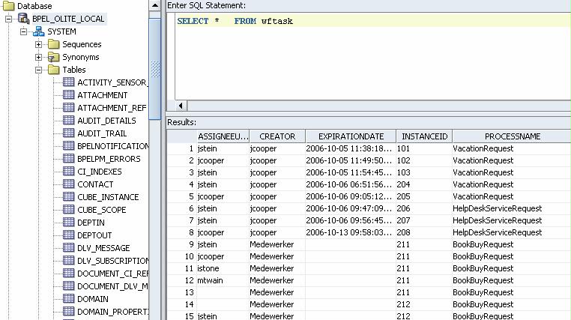Click instance ID cell 103

click(403, 172)
